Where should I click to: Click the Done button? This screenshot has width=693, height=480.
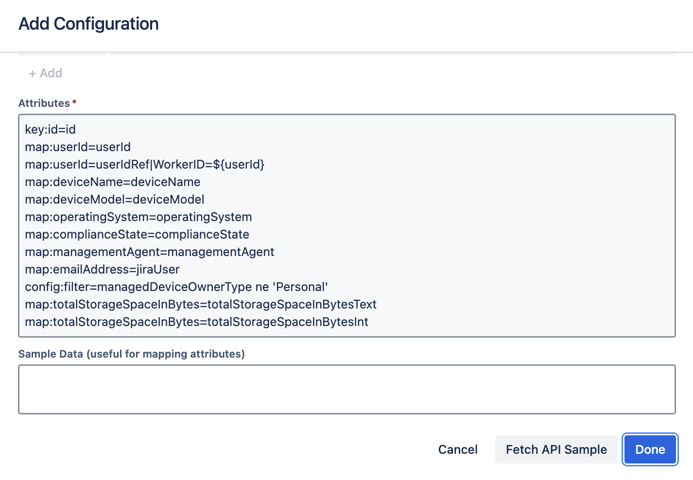pos(650,449)
